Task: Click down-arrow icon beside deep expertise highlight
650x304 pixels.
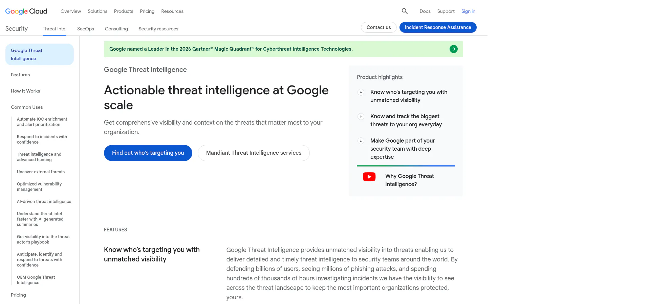Action: [x=361, y=141]
